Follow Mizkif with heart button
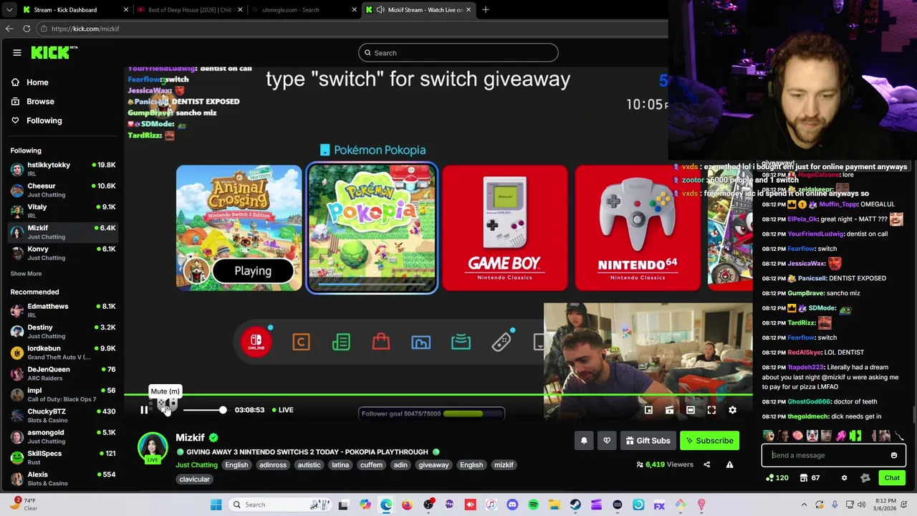This screenshot has width=917, height=516. coord(607,441)
